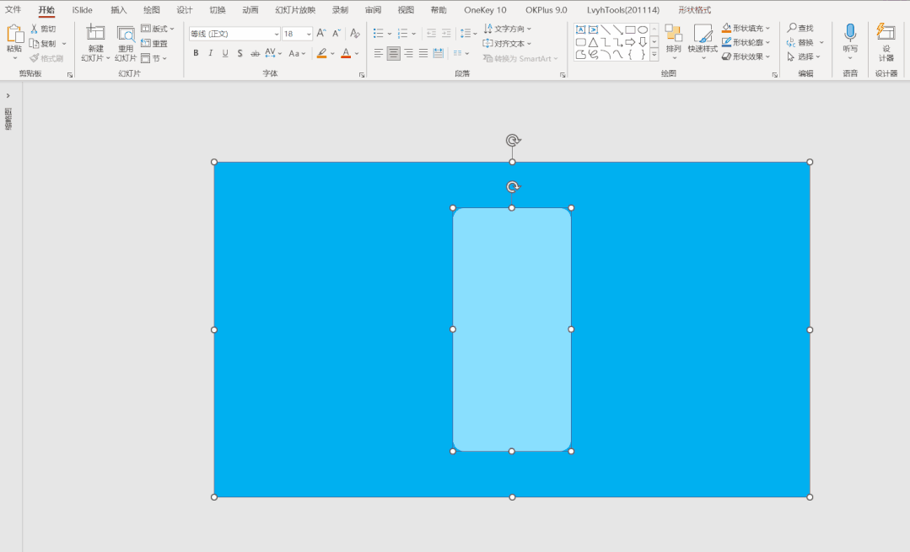
Task: Switch to the Design (设计) tab
Action: point(185,10)
